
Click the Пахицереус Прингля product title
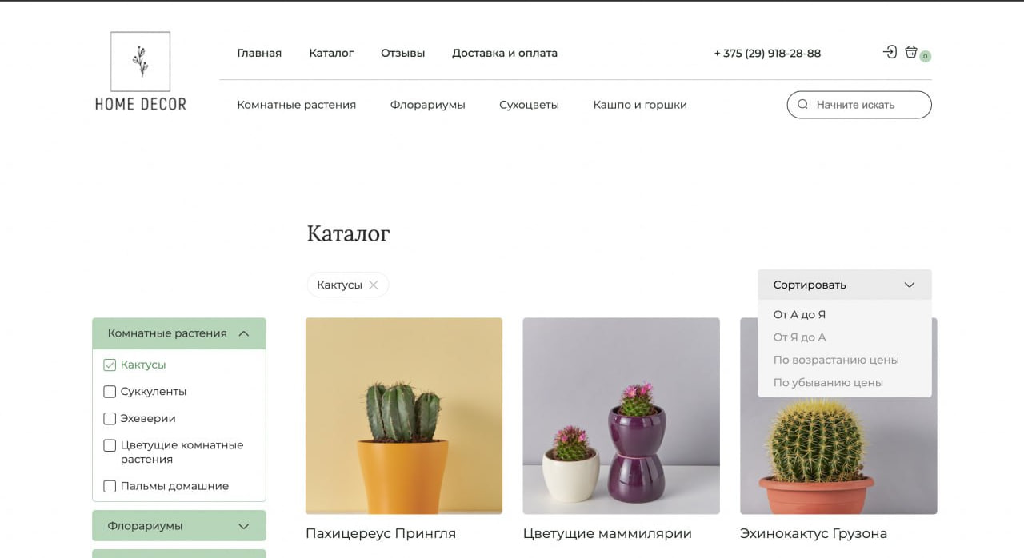tap(381, 533)
